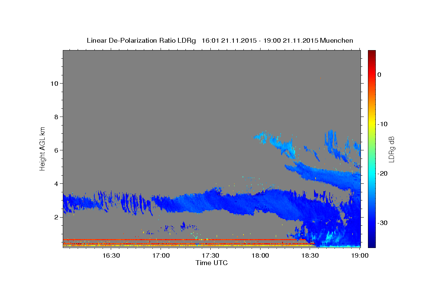Click the height axis label '6'
This screenshot has height=297, width=446.
coord(56,150)
